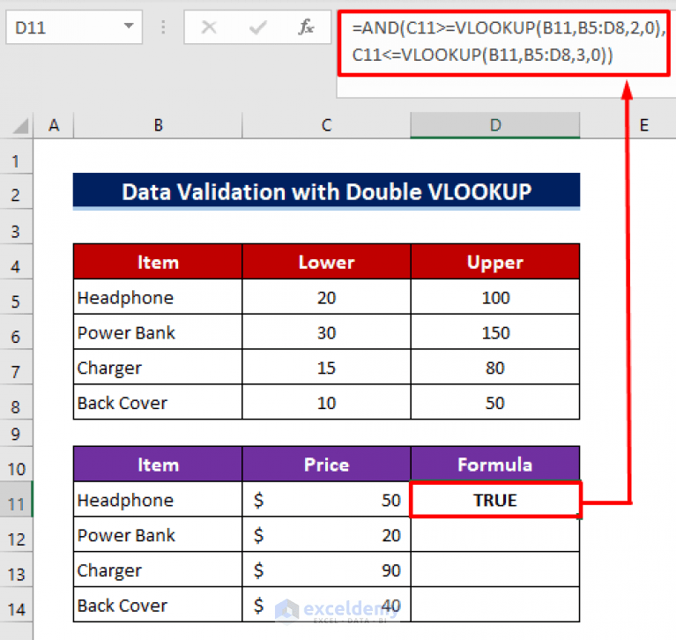Select the upper value 50 in row 8
This screenshot has width=676, height=640.
(x=495, y=402)
